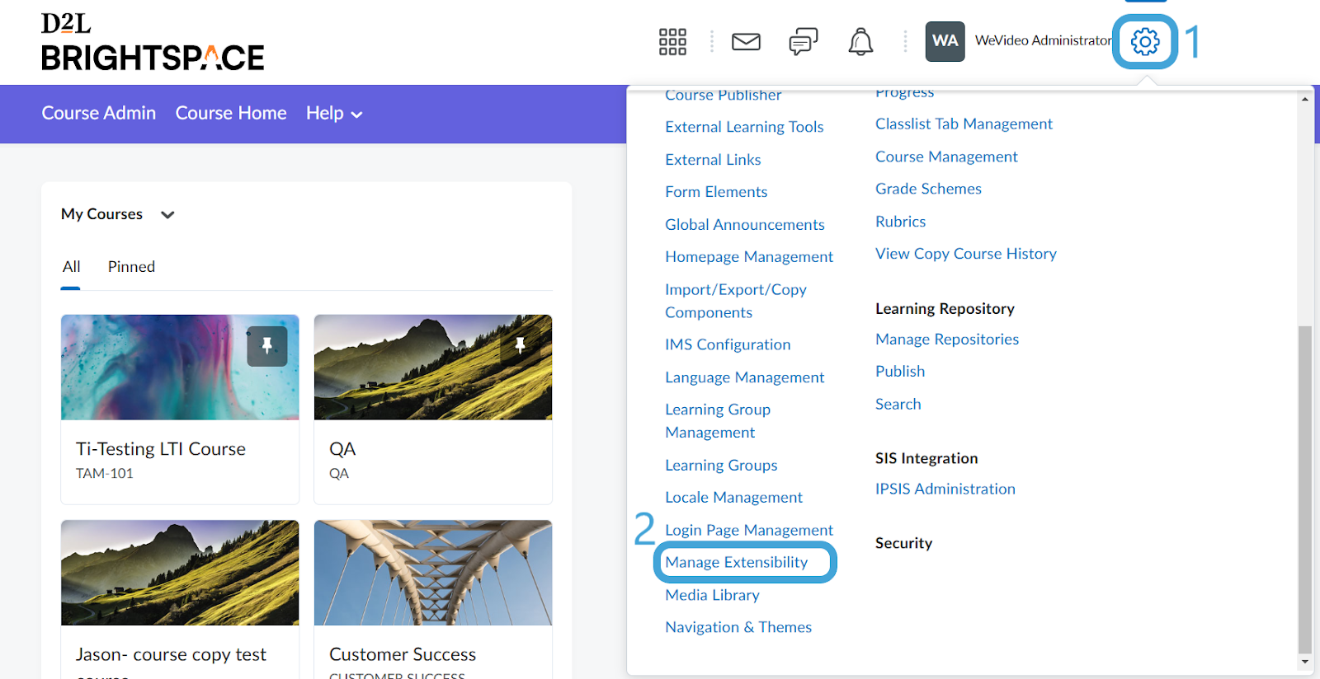Image resolution: width=1320 pixels, height=679 pixels.
Task: Open Jason- course copy test thumbnail
Action: tap(180, 573)
